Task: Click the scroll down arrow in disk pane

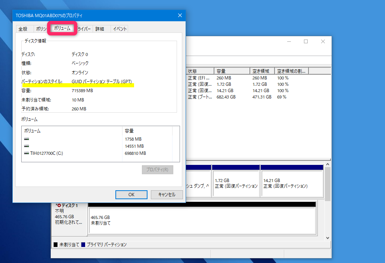Action: (x=327, y=238)
